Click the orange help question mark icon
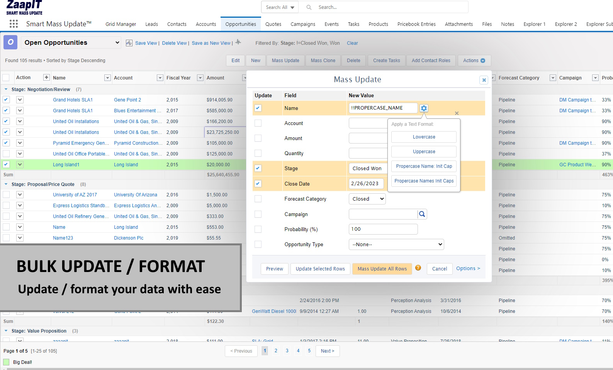The image size is (613, 370). [418, 268]
